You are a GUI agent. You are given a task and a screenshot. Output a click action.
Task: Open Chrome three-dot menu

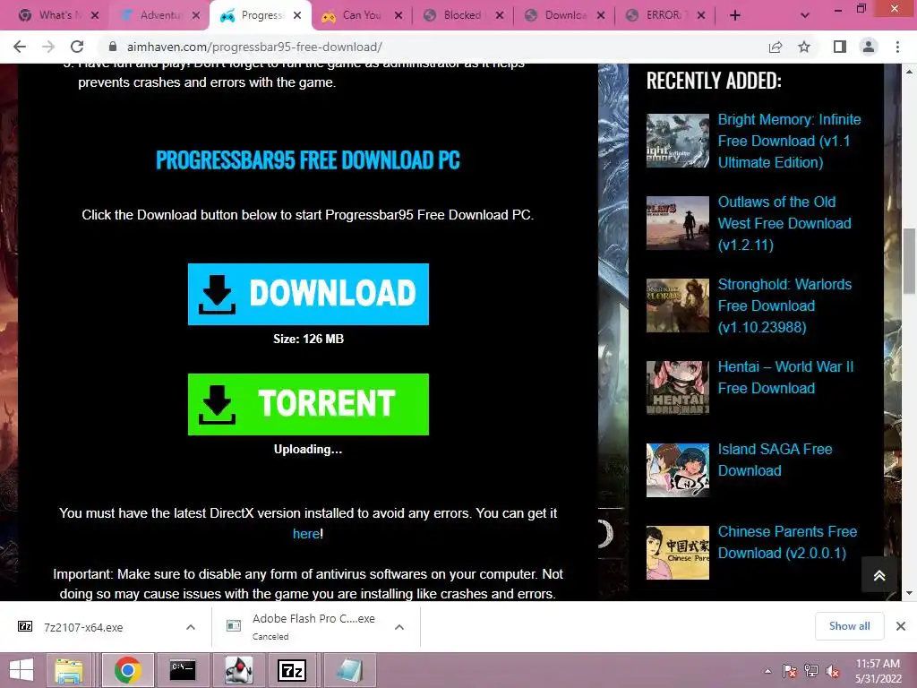[897, 47]
